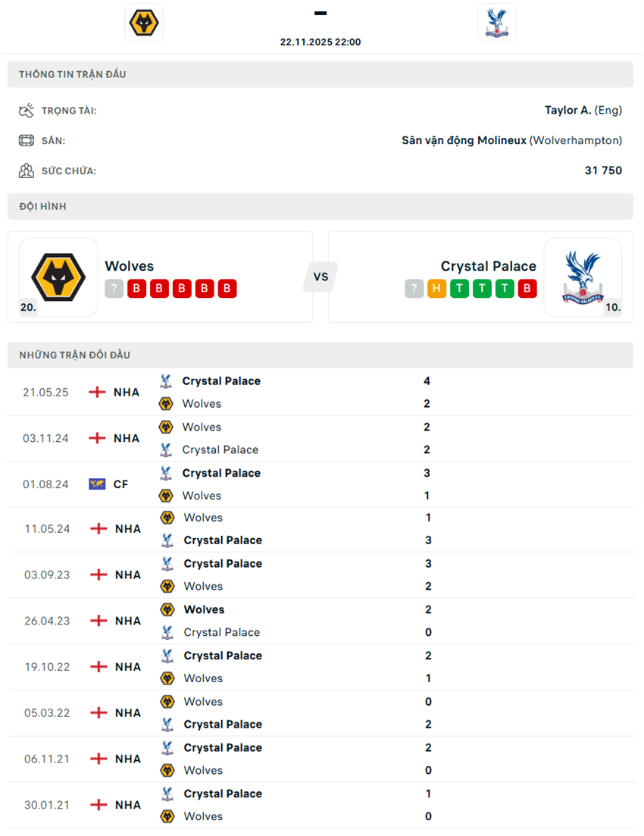
Task: Click the stadium icon next to SÂN
Action: coord(27,139)
